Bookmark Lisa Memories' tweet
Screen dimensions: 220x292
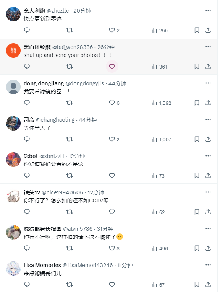[197, 285]
